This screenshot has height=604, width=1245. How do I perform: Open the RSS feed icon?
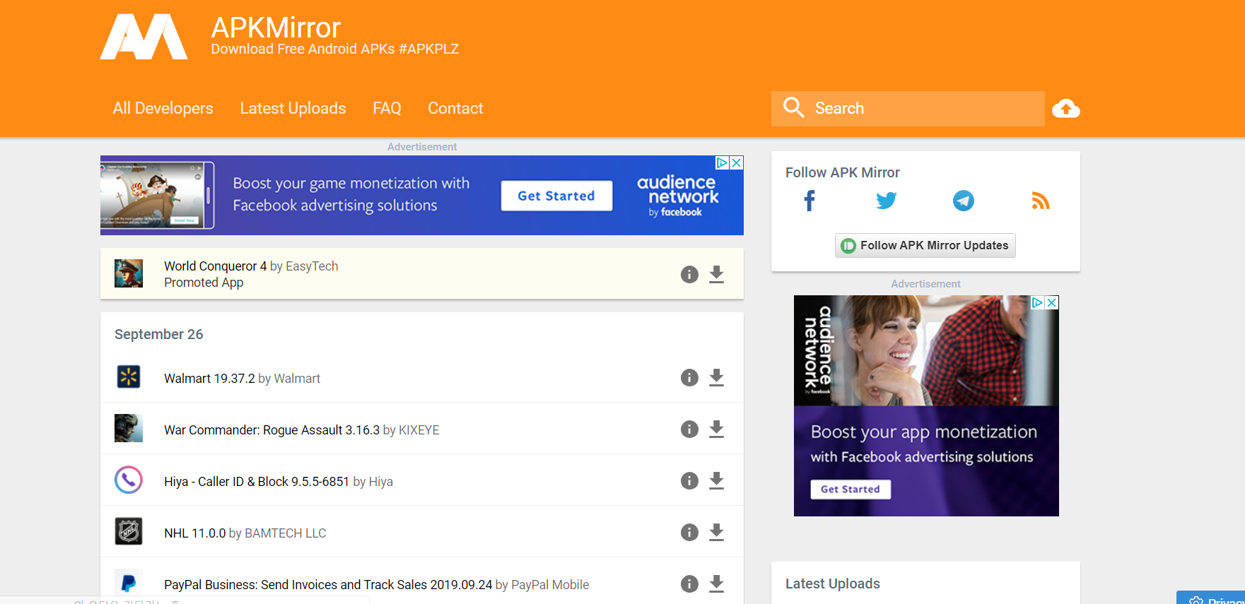point(1041,201)
